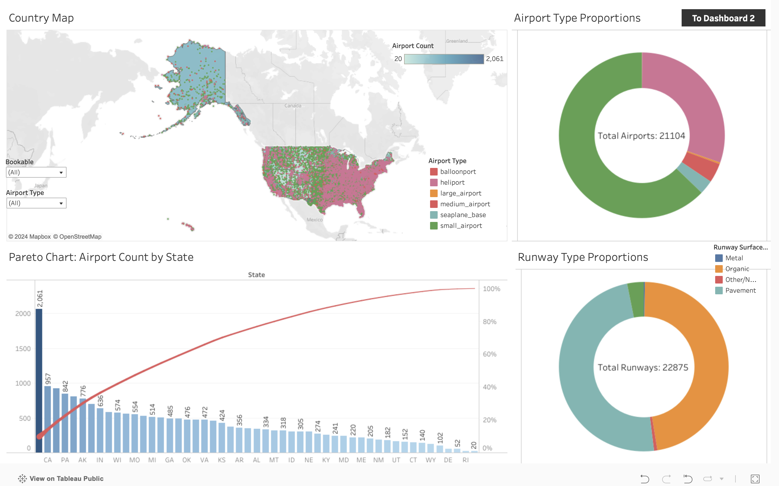Enter full screen mode
The height and width of the screenshot is (486, 779).
[x=755, y=479]
